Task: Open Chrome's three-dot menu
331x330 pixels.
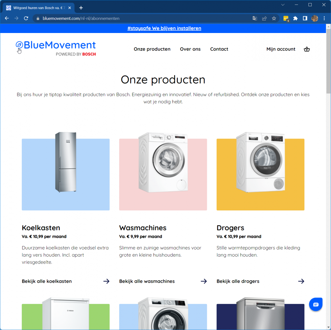Action: (324, 18)
